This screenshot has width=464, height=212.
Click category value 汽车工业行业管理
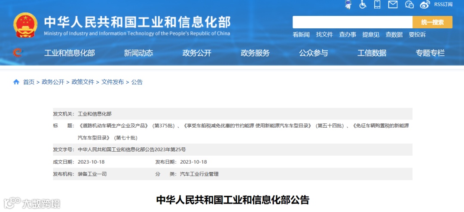tap(199, 174)
